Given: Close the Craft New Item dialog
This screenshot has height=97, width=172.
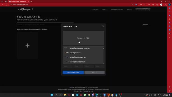Looking at the screenshot, I should tap(103, 26).
